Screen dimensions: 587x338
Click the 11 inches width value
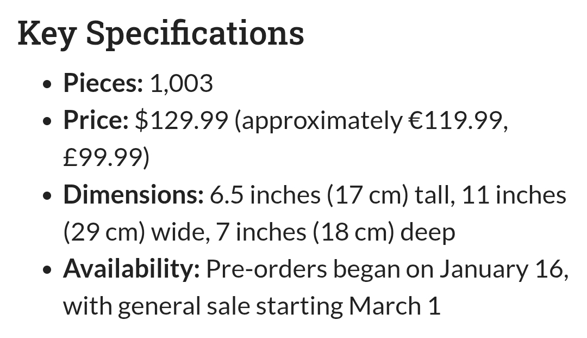(x=514, y=195)
